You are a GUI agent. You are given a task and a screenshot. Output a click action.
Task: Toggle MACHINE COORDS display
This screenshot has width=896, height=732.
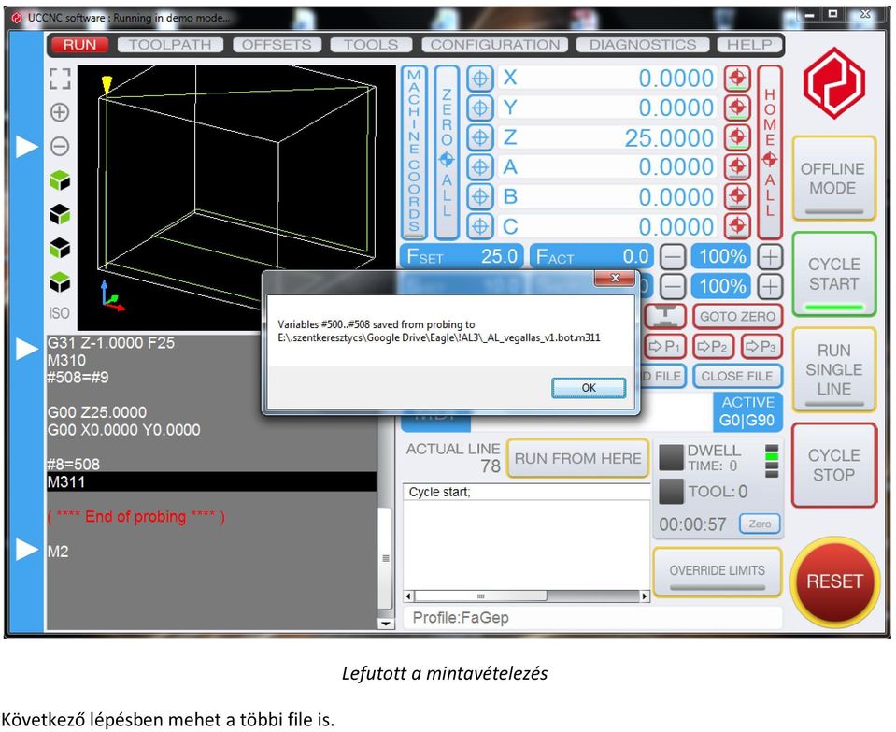(414, 152)
